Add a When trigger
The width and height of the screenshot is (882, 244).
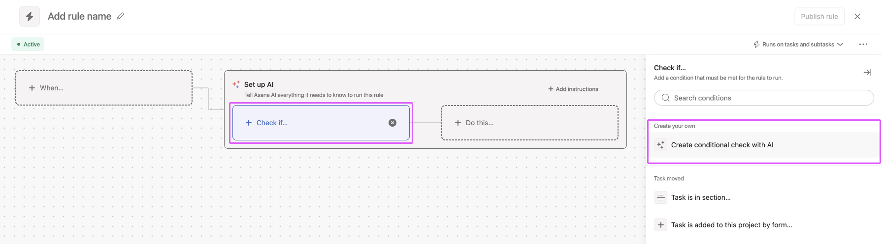[x=104, y=88]
